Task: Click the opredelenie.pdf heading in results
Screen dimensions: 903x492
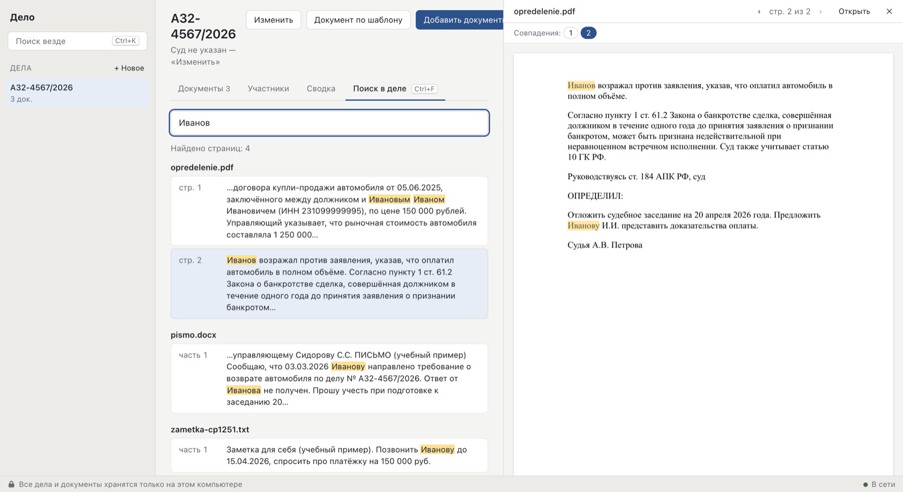Action: tap(202, 167)
